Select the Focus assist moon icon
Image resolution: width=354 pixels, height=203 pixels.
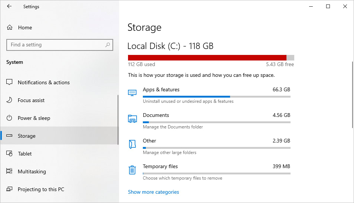[10, 100]
